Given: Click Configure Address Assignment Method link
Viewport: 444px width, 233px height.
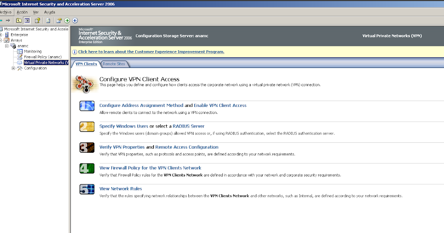Looking at the screenshot, I should click(x=141, y=105).
